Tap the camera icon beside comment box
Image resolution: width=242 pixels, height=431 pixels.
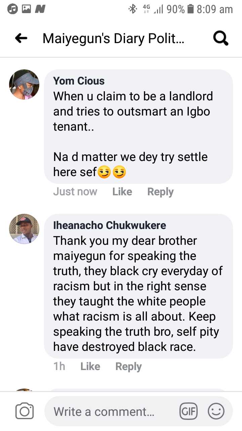click(25, 411)
